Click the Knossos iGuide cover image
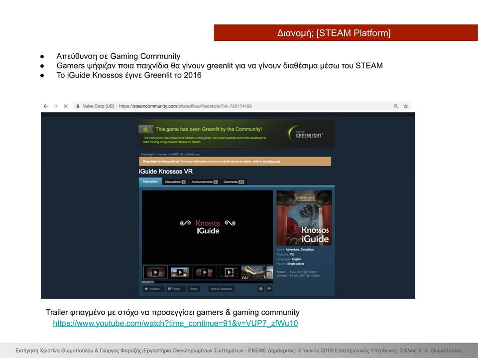478x358 pixels. click(x=304, y=218)
